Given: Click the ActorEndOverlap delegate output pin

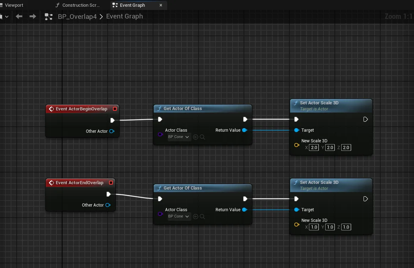Looking at the screenshot, I should tap(111, 183).
